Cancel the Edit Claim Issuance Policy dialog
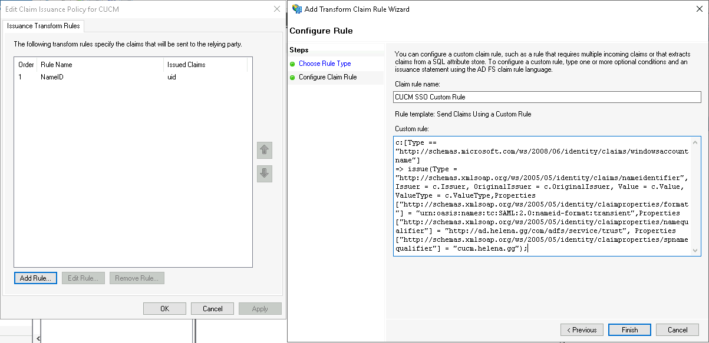Screen dimensions: 709x343 [212, 309]
